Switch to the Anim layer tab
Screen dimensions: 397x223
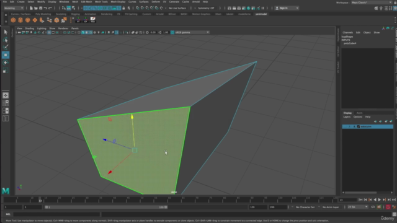[x=359, y=113]
